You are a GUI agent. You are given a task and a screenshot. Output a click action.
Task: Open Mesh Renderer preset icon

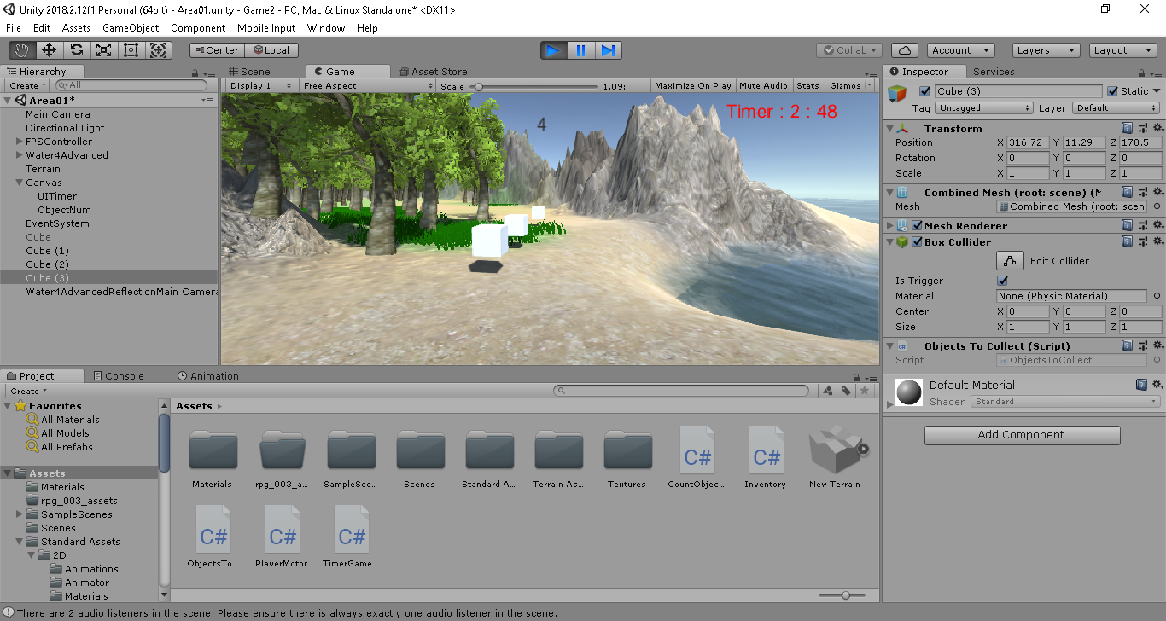[1143, 225]
